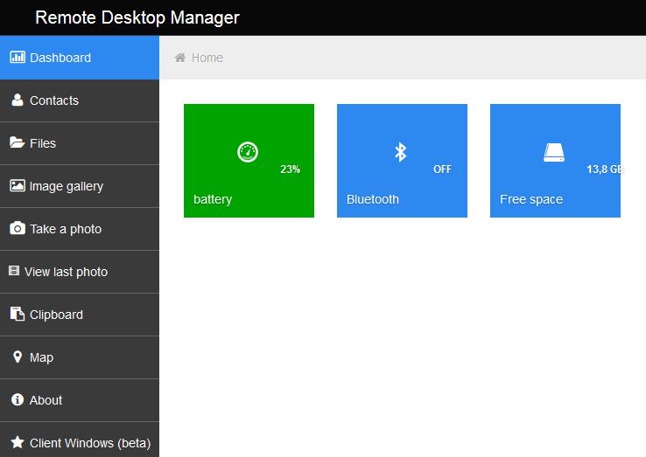
Task: Click the Clipboard paste icon
Action: [18, 314]
